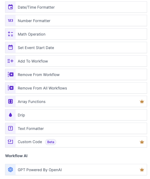Image resolution: width=150 pixels, height=179 pixels.
Task: Click the Add To Workflow list-plus icon
Action: pos(10,61)
